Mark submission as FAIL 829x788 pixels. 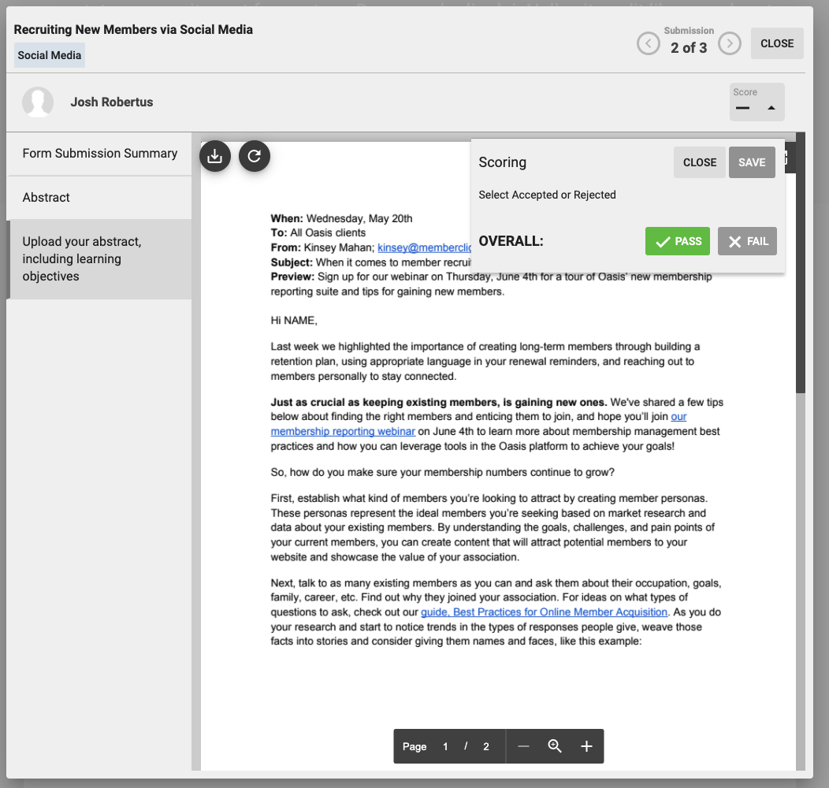747,241
